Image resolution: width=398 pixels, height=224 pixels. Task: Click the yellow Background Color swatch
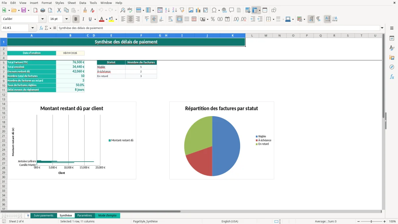coord(111,19)
